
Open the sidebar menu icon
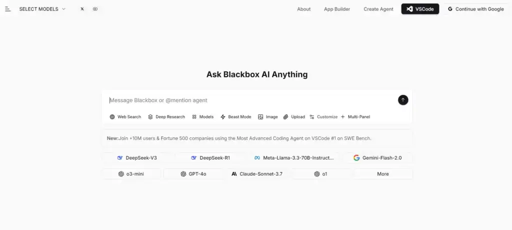tap(8, 9)
